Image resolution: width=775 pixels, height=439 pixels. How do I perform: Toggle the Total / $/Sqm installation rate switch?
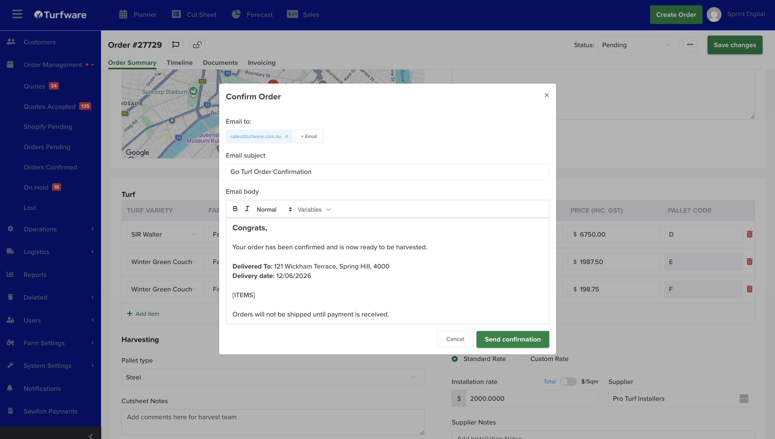tap(568, 381)
